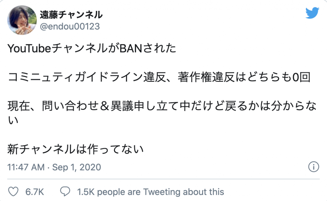Click the Twitter bird logo
This screenshot has width=327, height=201.
pyautogui.click(x=312, y=13)
